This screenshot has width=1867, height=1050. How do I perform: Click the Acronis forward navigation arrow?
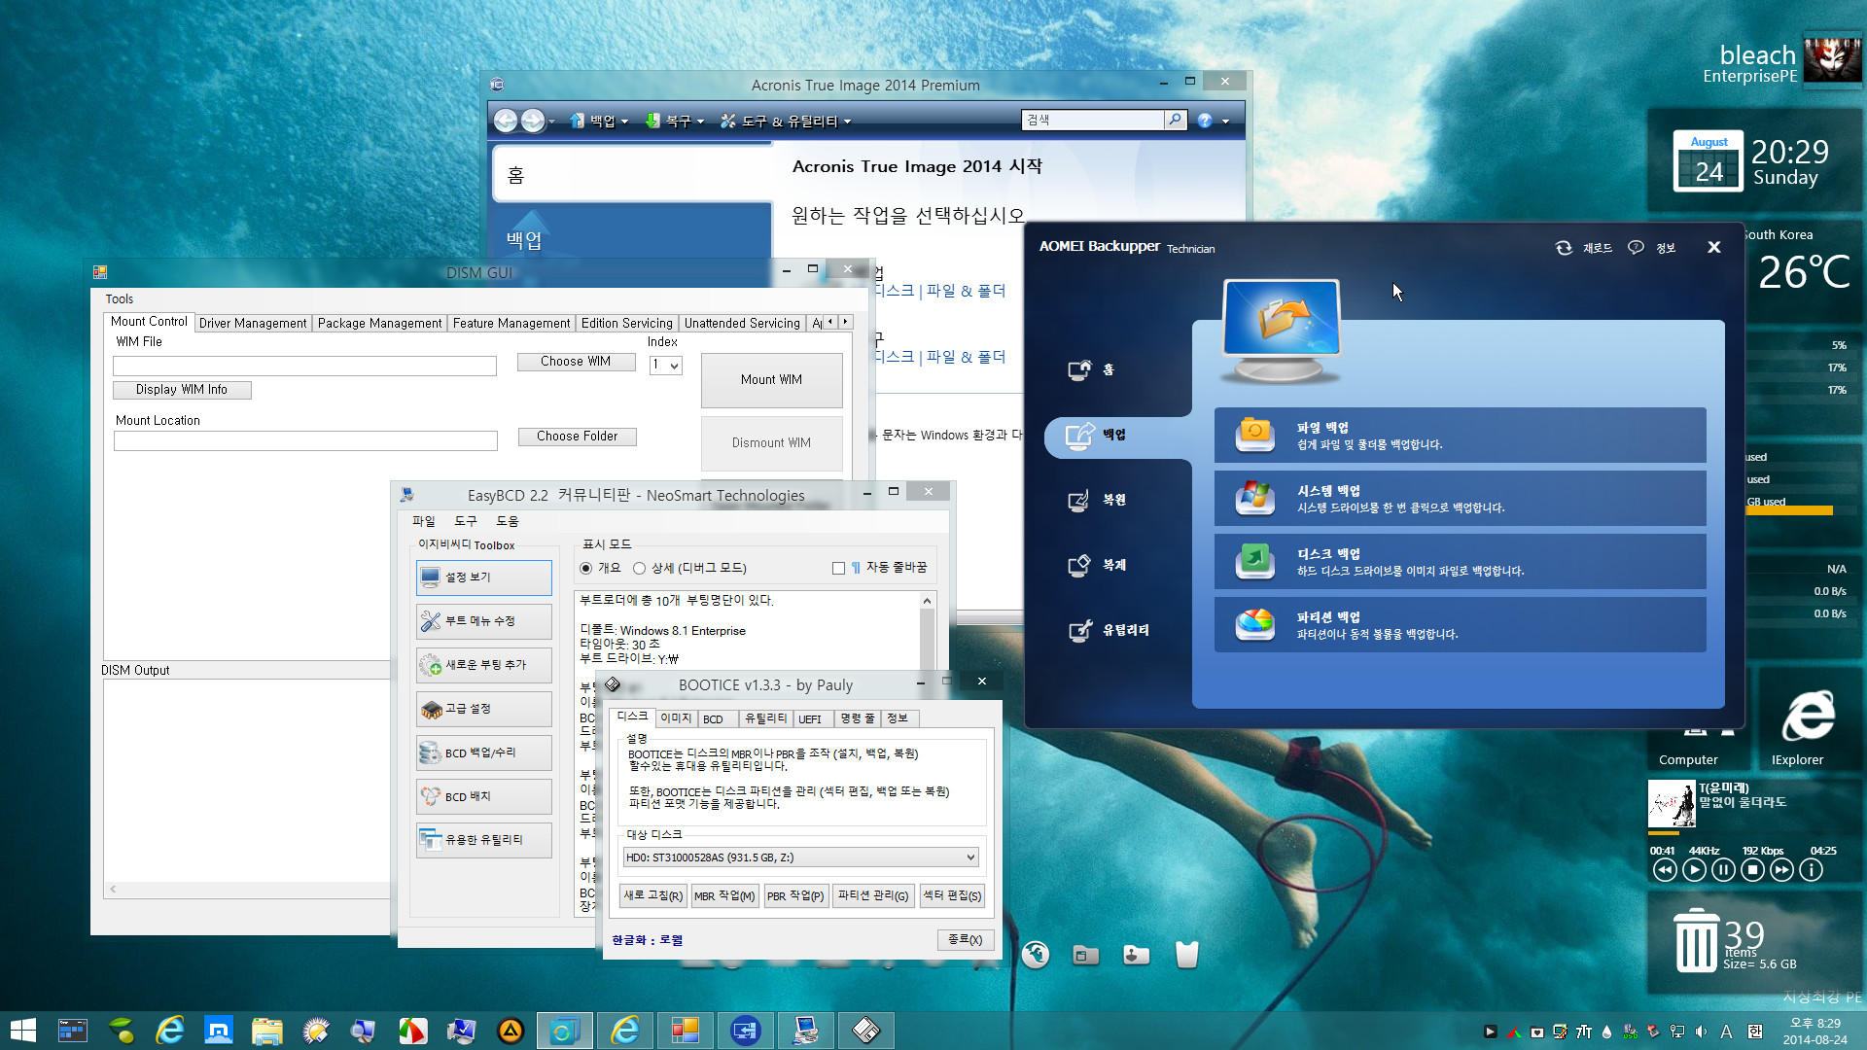(x=533, y=121)
